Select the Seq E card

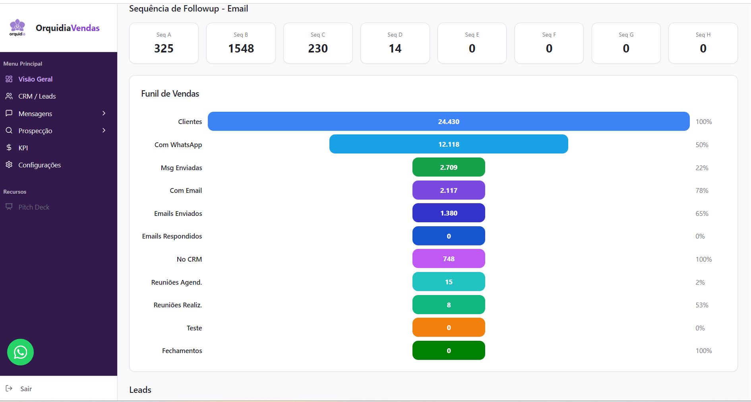pyautogui.click(x=472, y=43)
